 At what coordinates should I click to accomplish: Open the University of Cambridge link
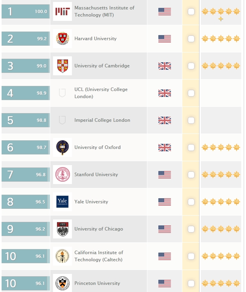102,66
